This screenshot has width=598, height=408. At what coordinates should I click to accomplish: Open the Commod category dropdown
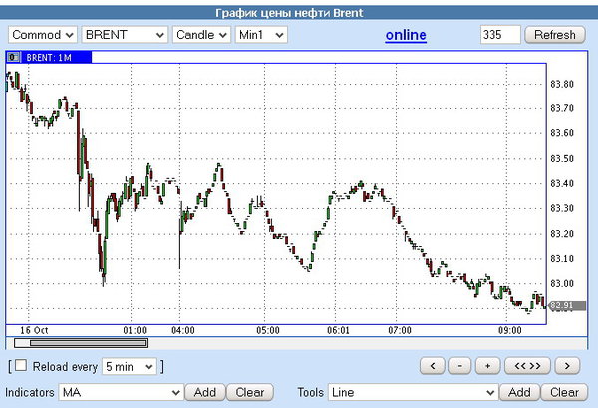click(43, 35)
